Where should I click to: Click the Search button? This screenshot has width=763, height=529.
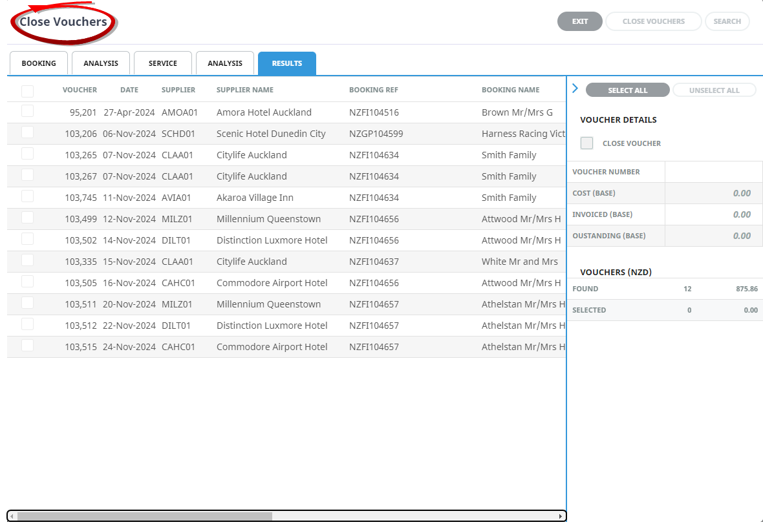(727, 21)
